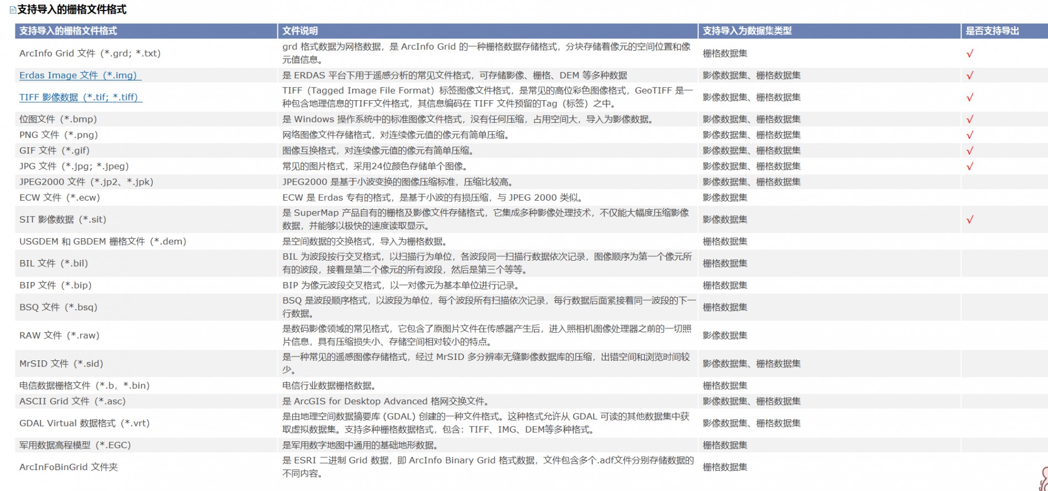Viewport: 1048px width, 491px height.
Task: Select the BSQ 文件 (*.bsq) cell
Action: click(x=146, y=307)
